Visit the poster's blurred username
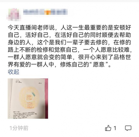The width and height of the screenshot is (139, 137). 45,12
